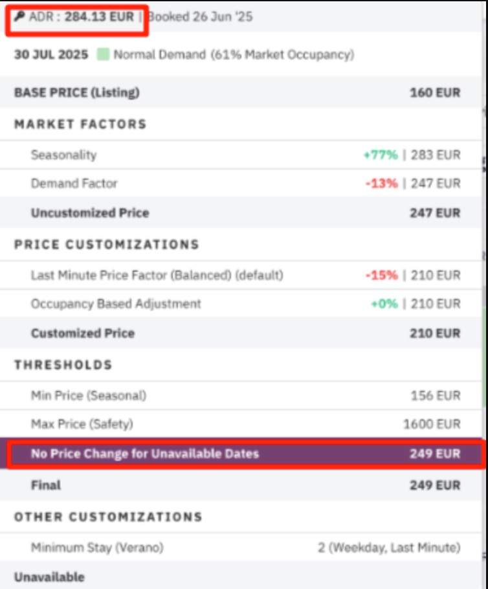Open Last Minute Price Factor (Balanced) row
This screenshot has height=589, width=488.
241,275
